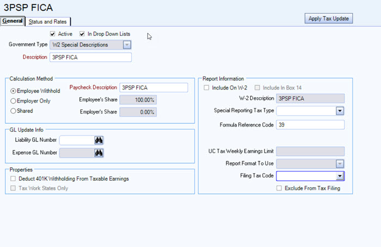Open Special Reporting Tax Type dropdown
The height and width of the screenshot is (247, 381).
point(340,111)
